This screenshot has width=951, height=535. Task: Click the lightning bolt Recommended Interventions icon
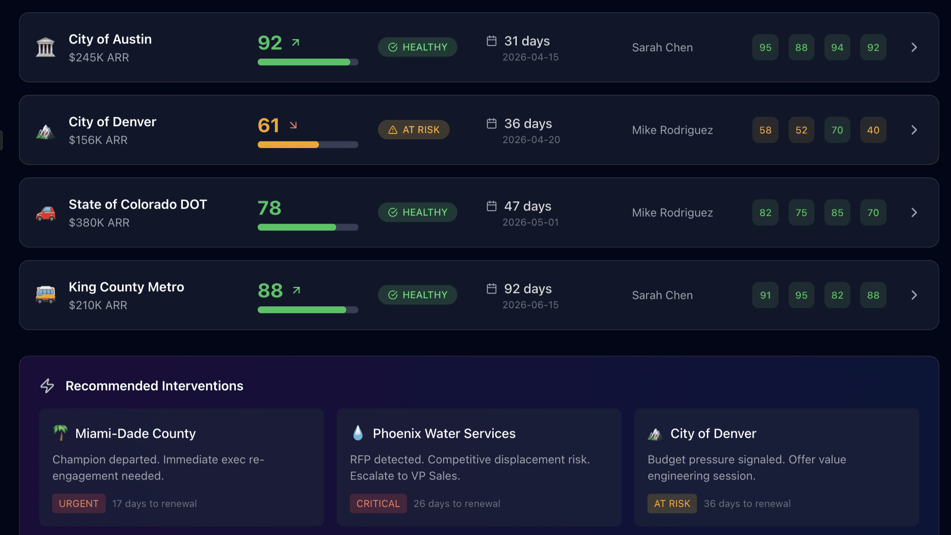(47, 386)
